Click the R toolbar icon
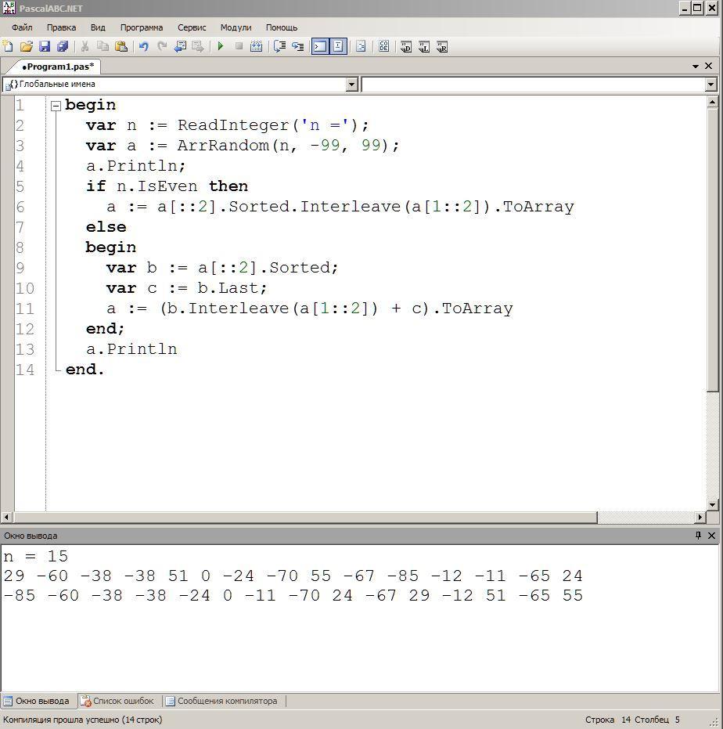Image resolution: width=723 pixels, height=729 pixels. click(442, 46)
